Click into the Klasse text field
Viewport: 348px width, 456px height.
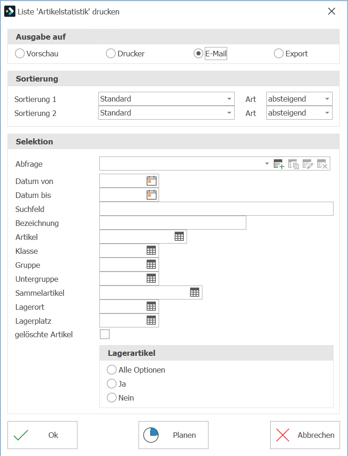click(123, 251)
